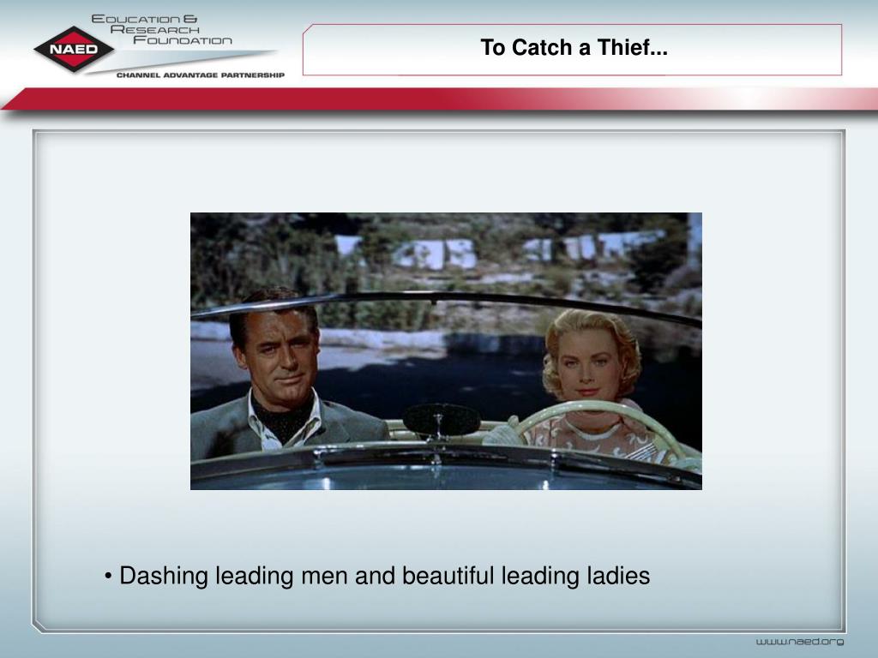The image size is (878, 658).
Task: Click the movie still with the convertible
Action: click(x=446, y=350)
